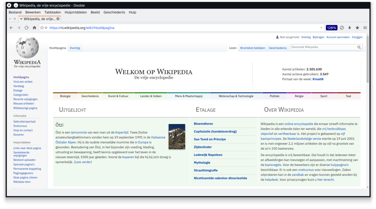Select the Biologie category button

pos(65,96)
